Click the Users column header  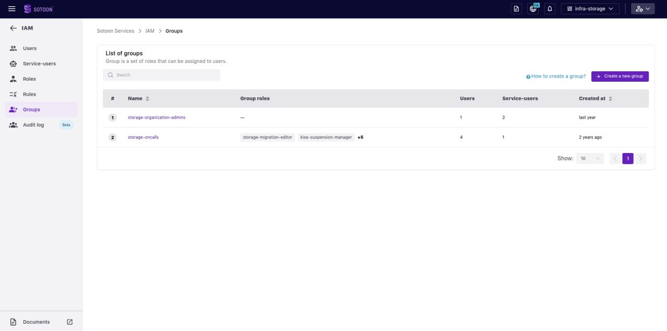pos(467,98)
